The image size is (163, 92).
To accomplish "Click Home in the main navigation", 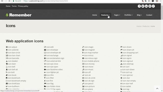I will coord(94,15).
